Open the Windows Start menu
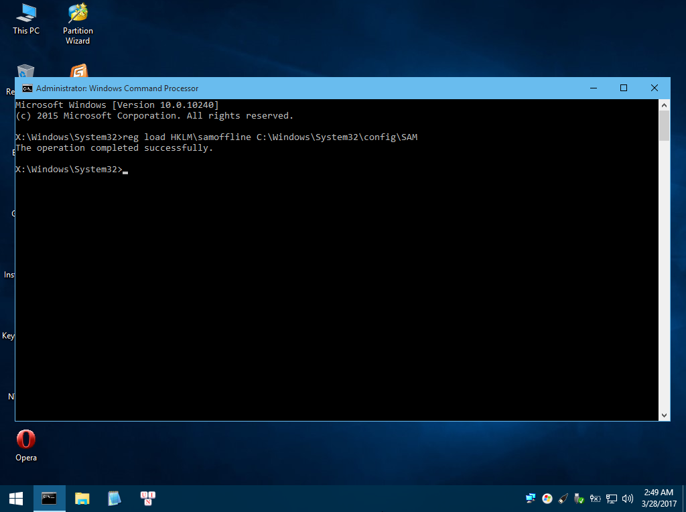The width and height of the screenshot is (686, 512). (x=16, y=499)
